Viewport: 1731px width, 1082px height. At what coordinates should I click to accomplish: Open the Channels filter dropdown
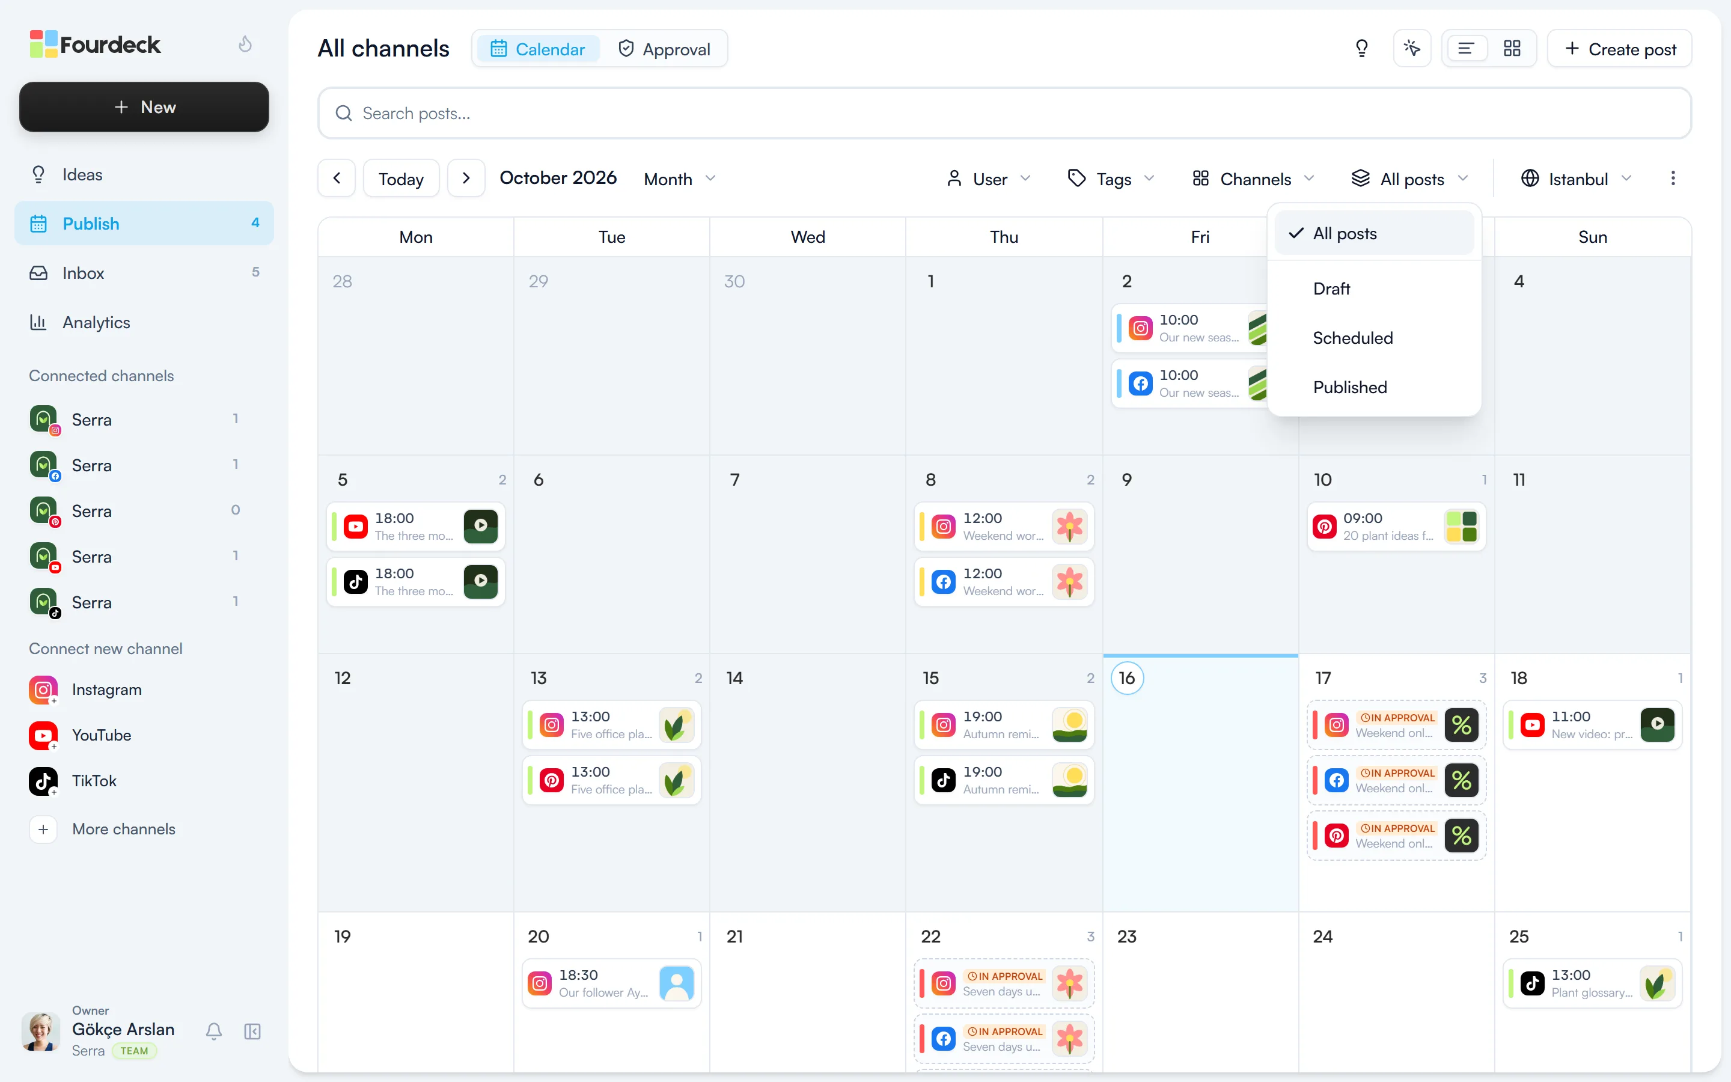pos(1254,179)
